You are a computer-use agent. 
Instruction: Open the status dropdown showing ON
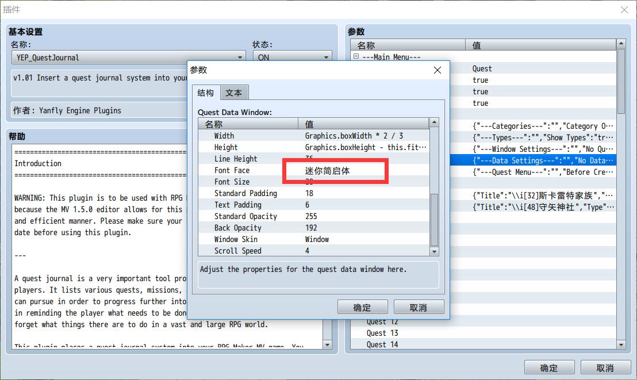click(293, 57)
